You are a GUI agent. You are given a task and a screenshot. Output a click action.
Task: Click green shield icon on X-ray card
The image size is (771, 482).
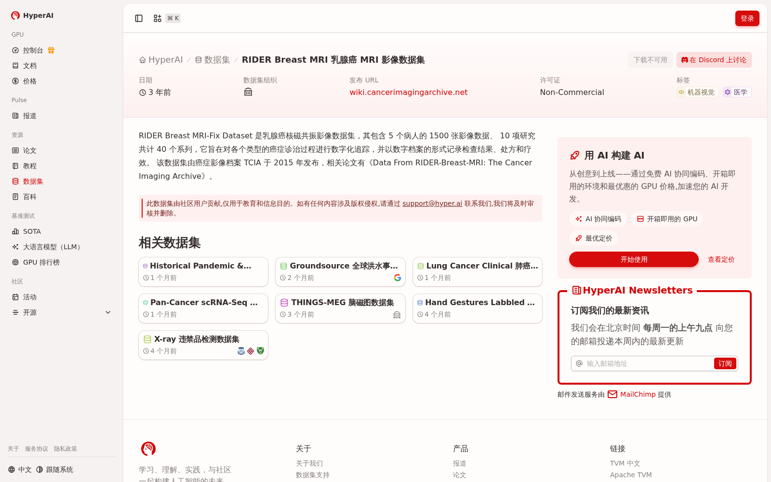click(260, 351)
